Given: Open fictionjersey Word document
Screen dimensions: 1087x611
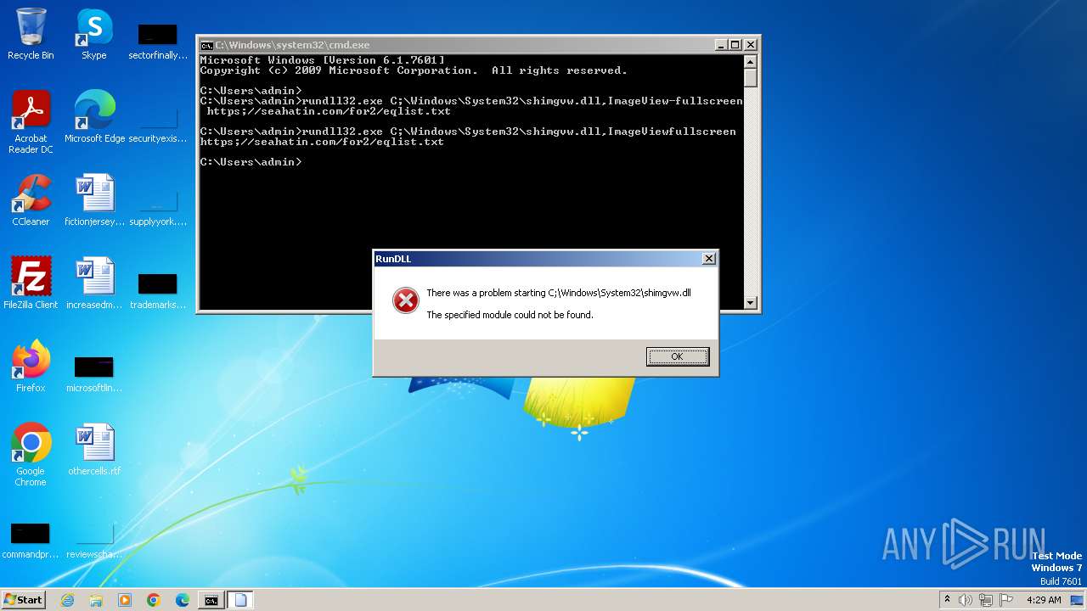Looking at the screenshot, I should [94, 200].
